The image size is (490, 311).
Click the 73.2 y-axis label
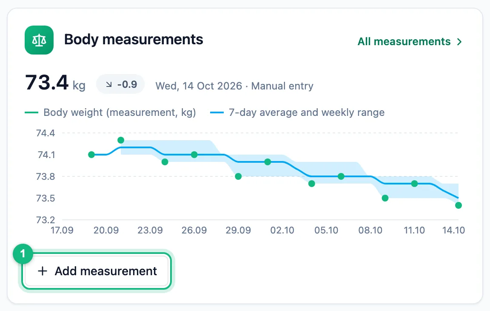(46, 220)
